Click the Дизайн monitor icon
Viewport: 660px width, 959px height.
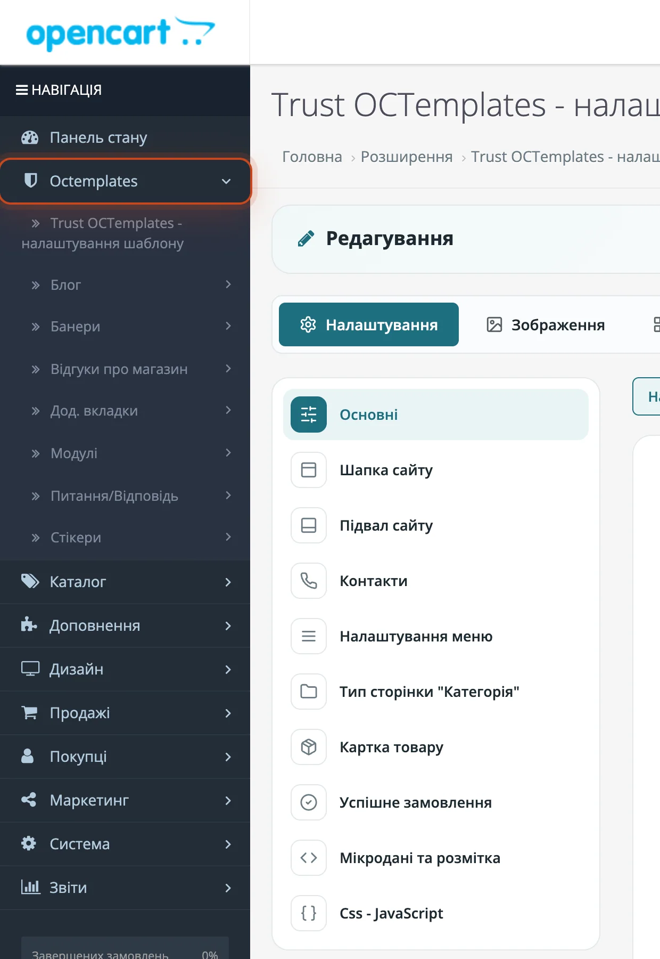tap(30, 669)
